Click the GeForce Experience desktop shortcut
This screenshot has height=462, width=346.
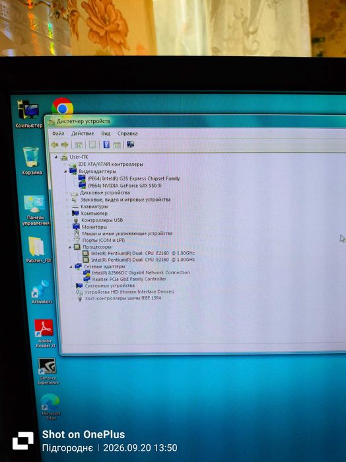(x=48, y=371)
